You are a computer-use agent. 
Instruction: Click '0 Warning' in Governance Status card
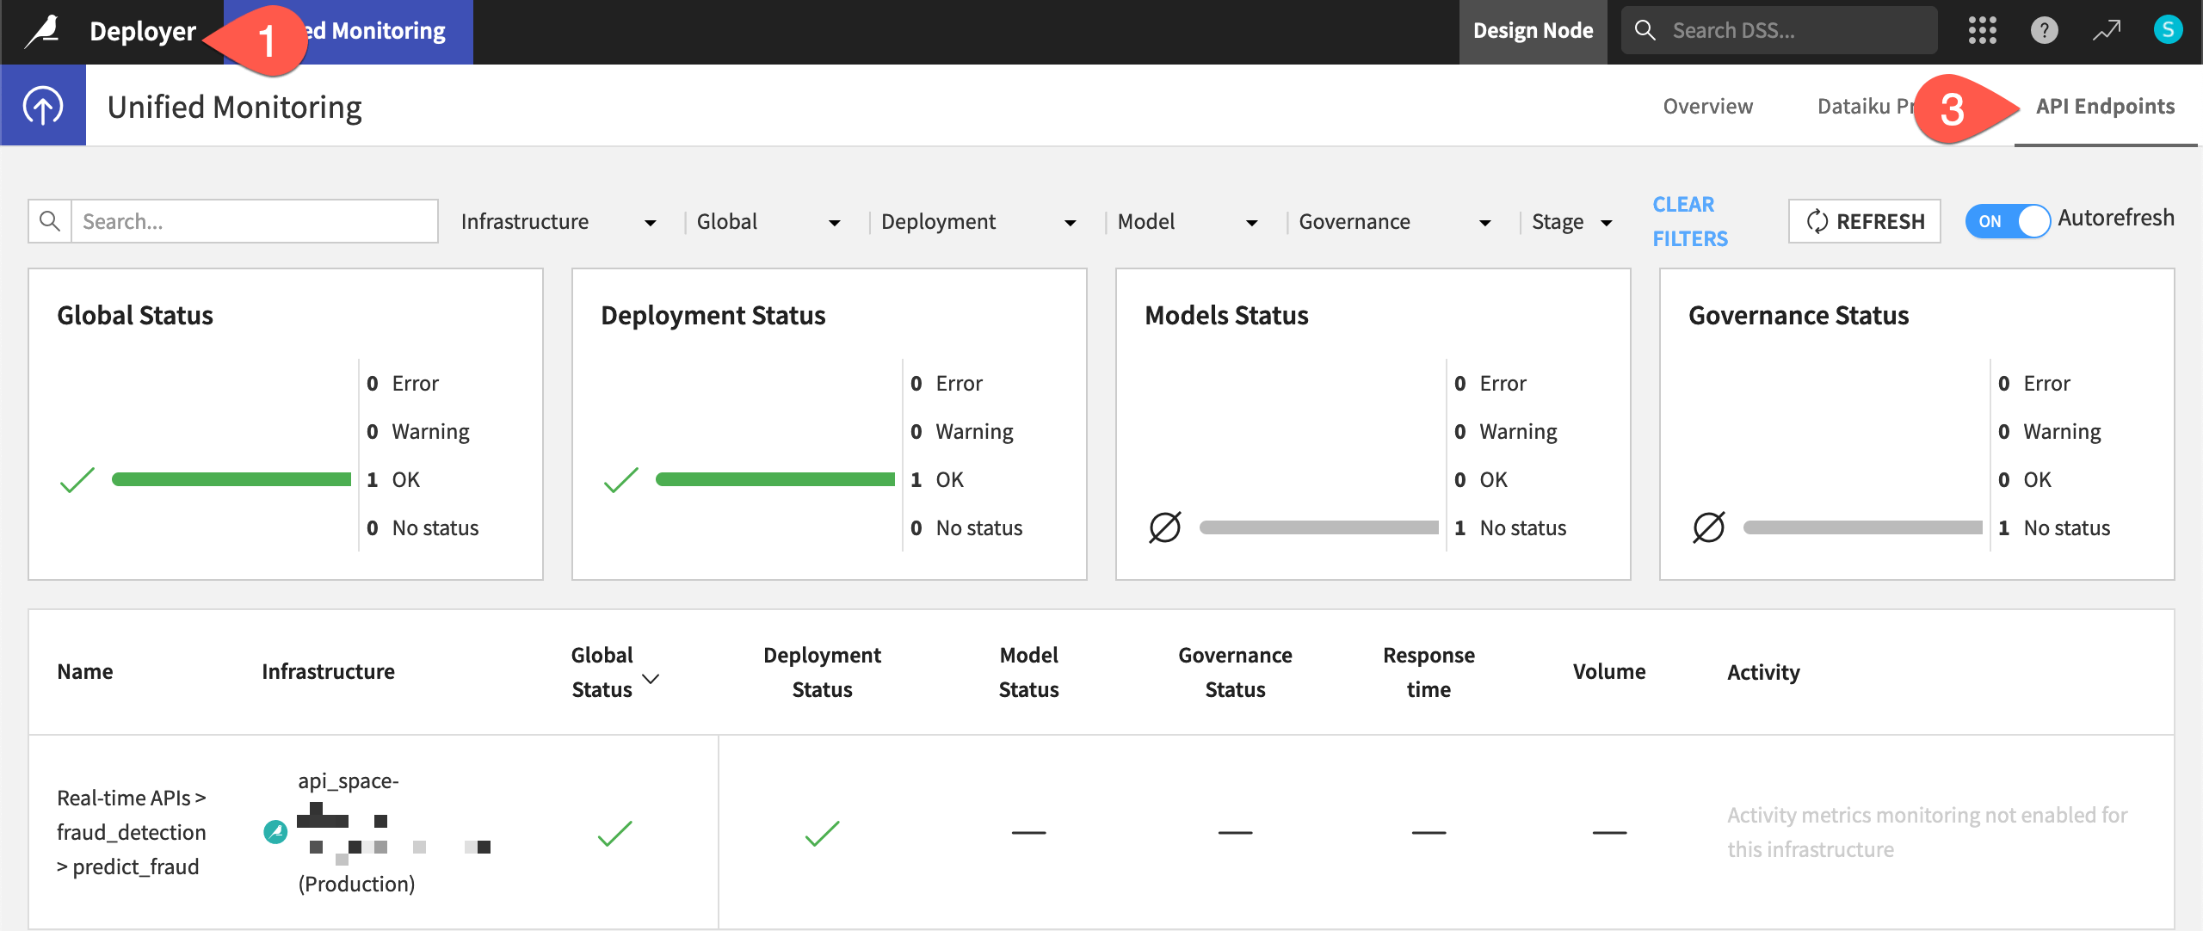coord(2050,431)
